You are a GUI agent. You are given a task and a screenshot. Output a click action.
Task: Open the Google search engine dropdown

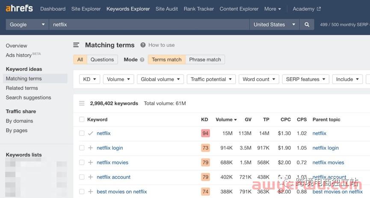coord(27,24)
